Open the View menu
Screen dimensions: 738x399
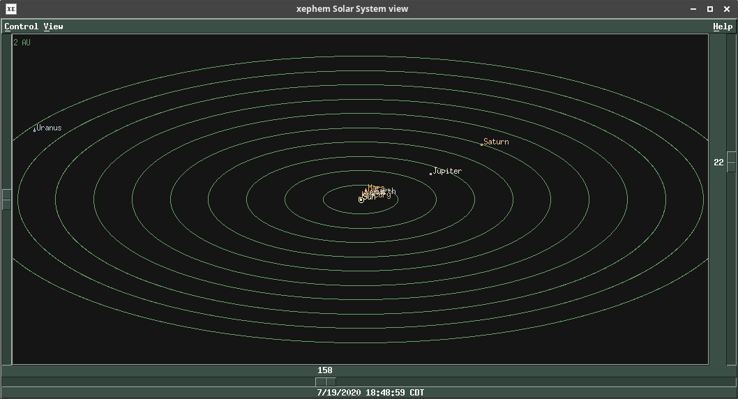coord(53,27)
